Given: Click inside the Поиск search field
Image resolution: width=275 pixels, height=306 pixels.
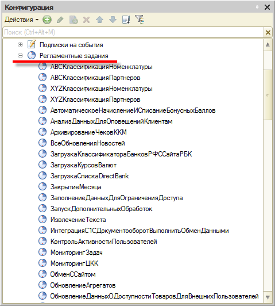Looking at the screenshot, I should [133, 32].
